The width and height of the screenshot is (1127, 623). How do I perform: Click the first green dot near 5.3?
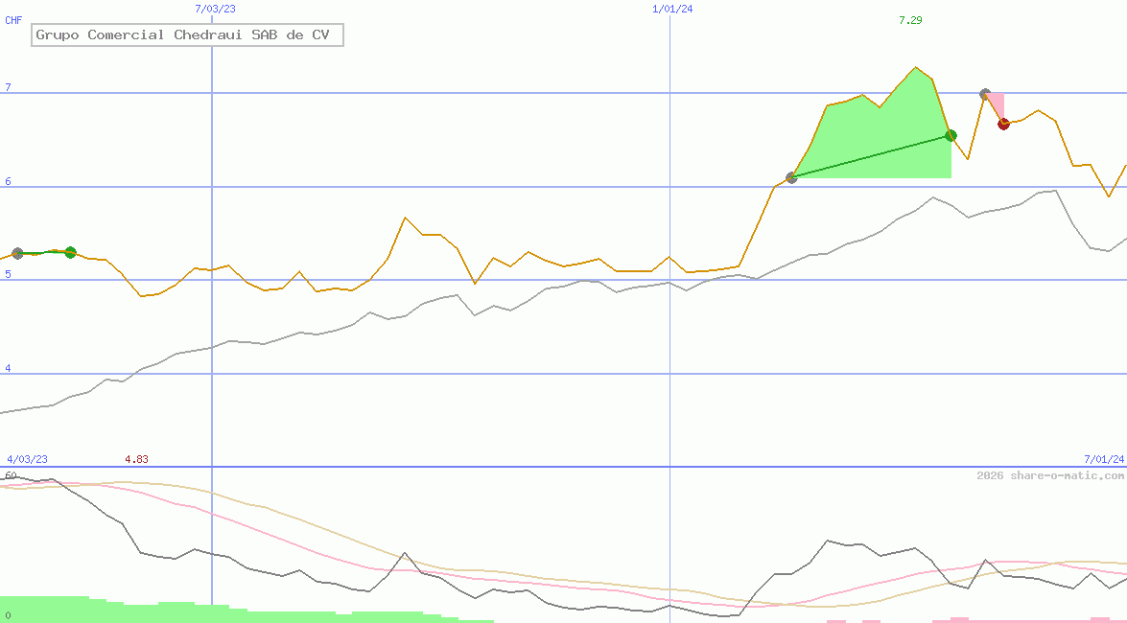[70, 252]
